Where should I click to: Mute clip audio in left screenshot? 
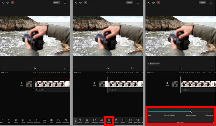(22, 84)
